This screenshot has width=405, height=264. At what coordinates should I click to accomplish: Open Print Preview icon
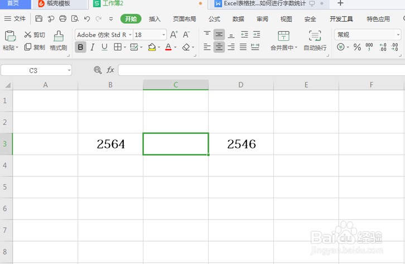tap(75, 18)
